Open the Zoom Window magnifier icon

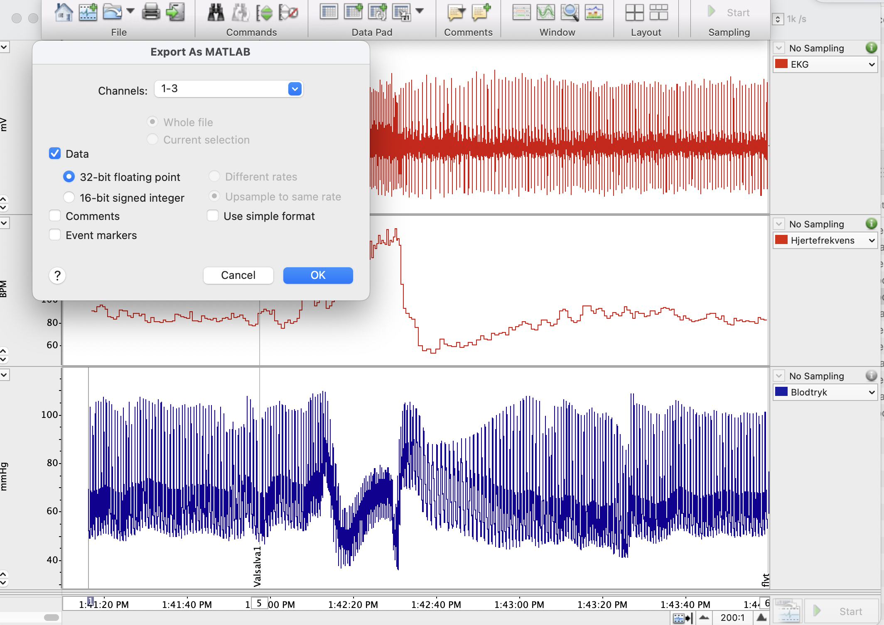tap(570, 12)
